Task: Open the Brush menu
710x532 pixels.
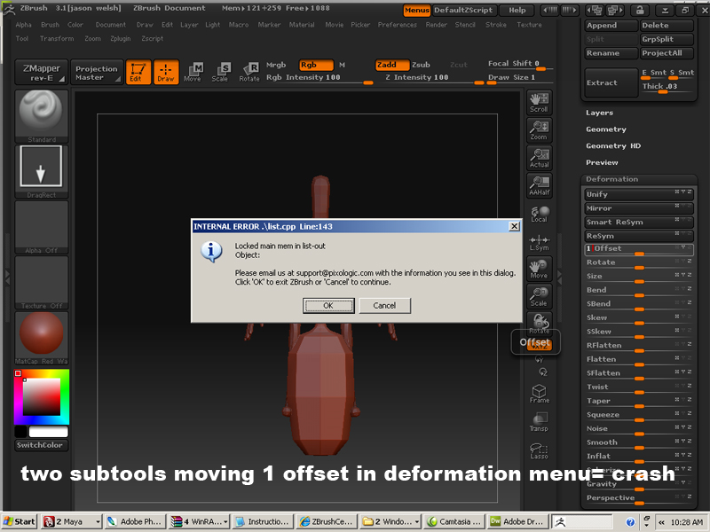Action: [x=50, y=25]
